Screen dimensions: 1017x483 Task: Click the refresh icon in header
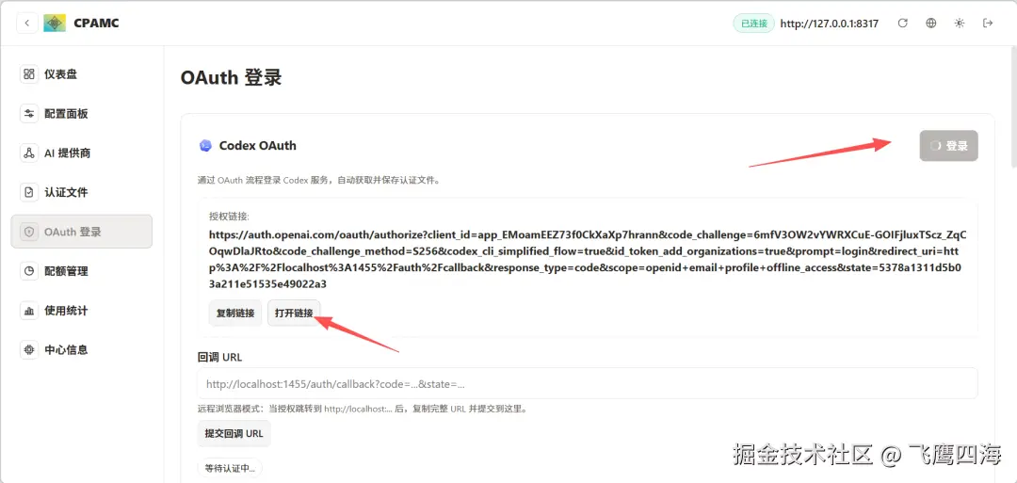coord(902,24)
